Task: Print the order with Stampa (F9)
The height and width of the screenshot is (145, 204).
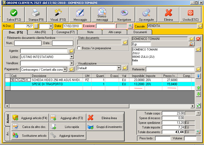Action: pos(36,15)
